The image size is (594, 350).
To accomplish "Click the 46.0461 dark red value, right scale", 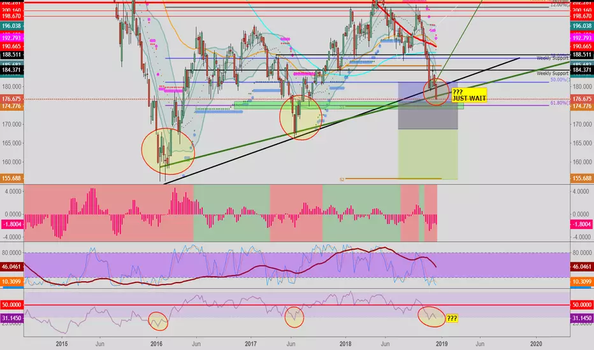I will 581,267.
